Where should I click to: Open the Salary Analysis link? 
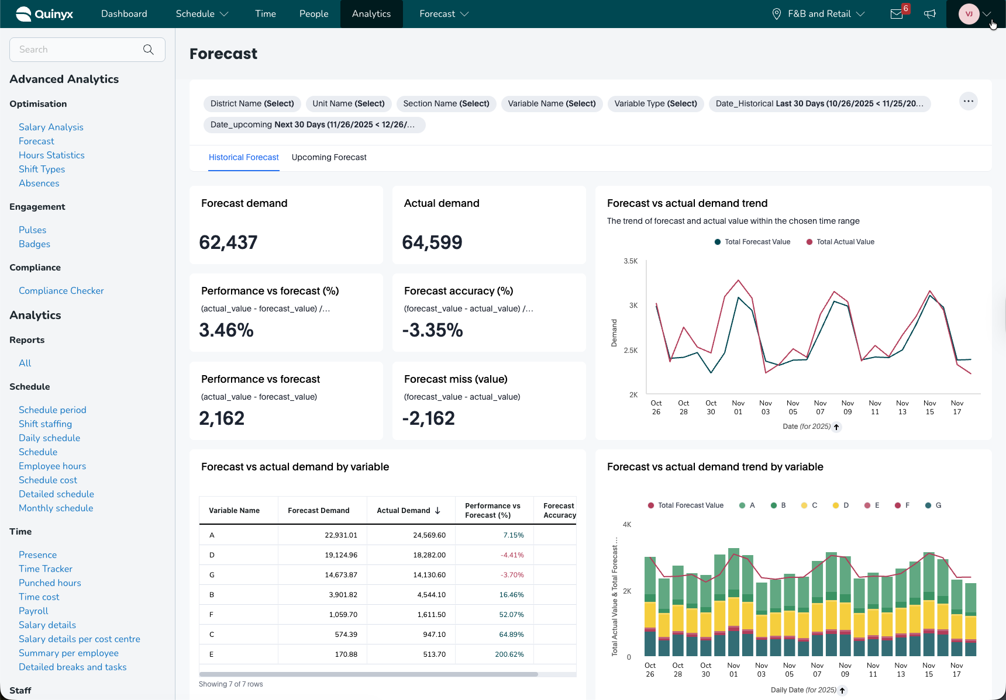tap(51, 127)
